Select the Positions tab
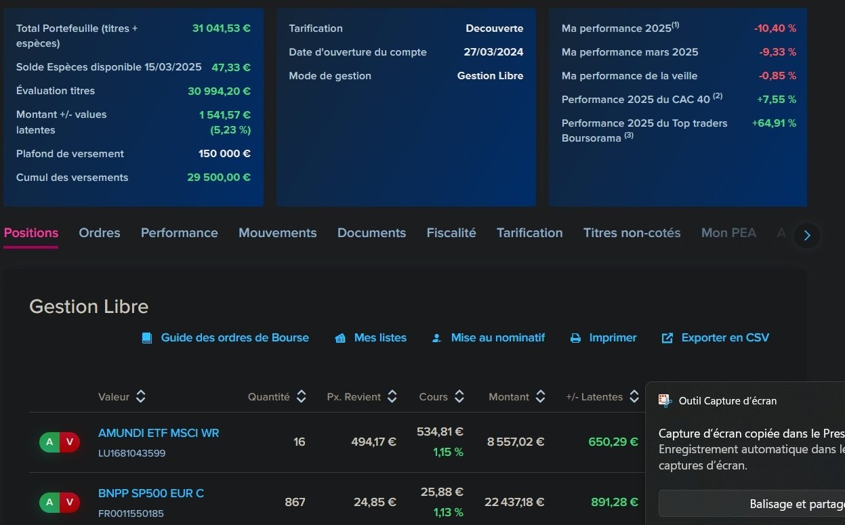Image resolution: width=845 pixels, height=525 pixels. [31, 233]
